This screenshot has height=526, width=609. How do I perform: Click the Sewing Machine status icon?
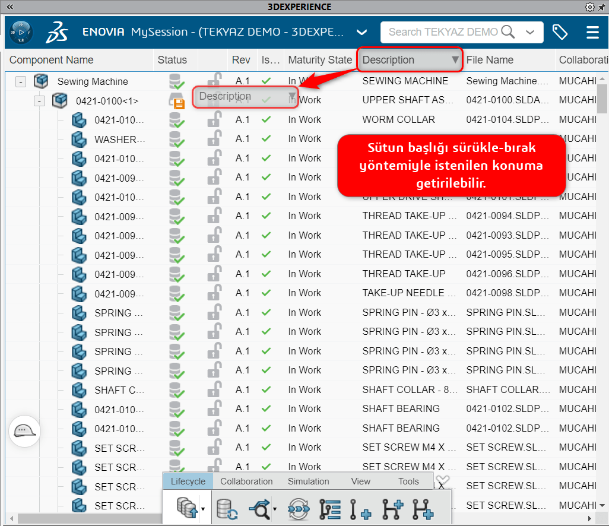coord(177,81)
